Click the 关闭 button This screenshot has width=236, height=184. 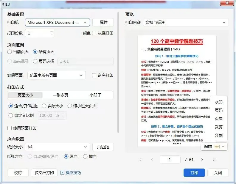[x=218, y=173]
